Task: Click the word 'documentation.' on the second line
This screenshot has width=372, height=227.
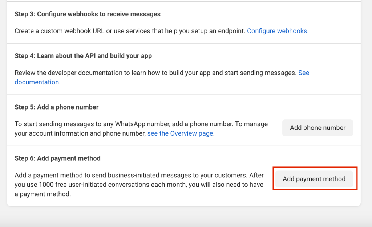Action: [37, 82]
